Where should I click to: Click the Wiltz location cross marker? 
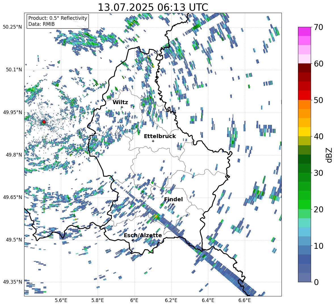click(x=122, y=107)
